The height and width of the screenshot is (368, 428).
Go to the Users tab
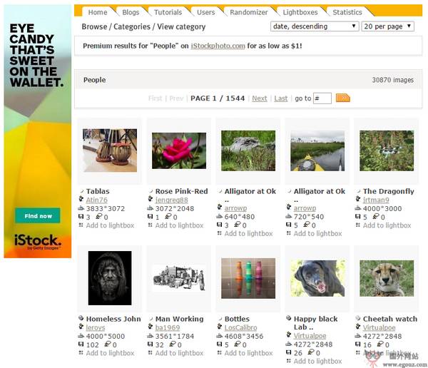[206, 12]
